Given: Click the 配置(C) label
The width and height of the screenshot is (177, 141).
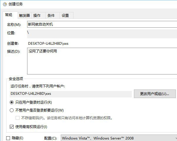Looking at the screenshot, I should [50, 138].
